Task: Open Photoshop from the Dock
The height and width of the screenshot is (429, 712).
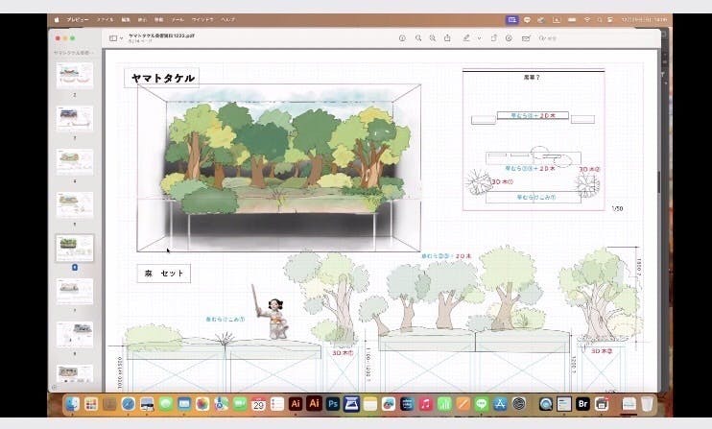Action: [333, 404]
